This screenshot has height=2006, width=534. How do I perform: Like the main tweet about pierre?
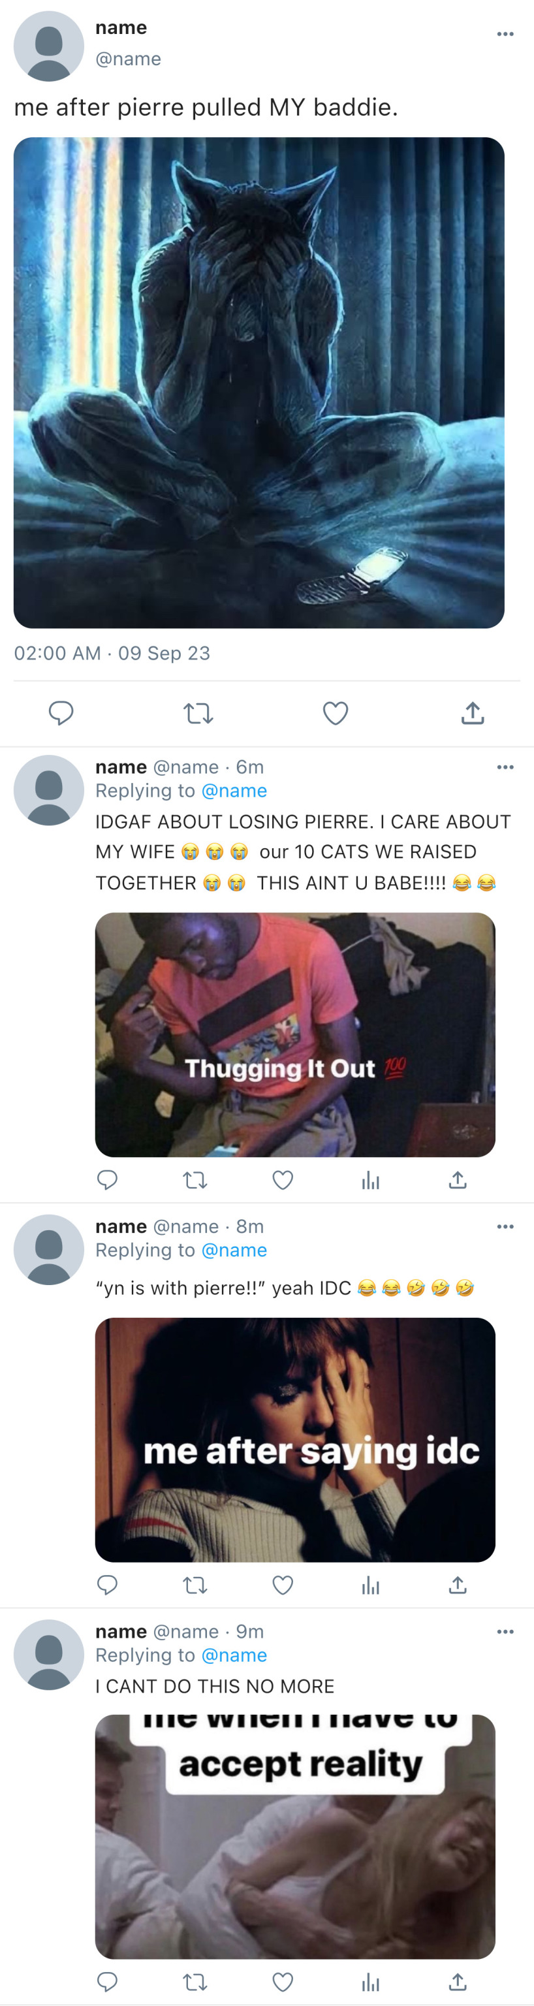click(336, 713)
